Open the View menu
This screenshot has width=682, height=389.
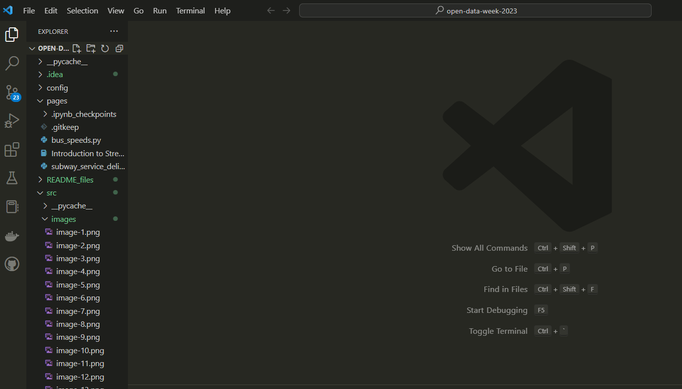[x=116, y=10]
